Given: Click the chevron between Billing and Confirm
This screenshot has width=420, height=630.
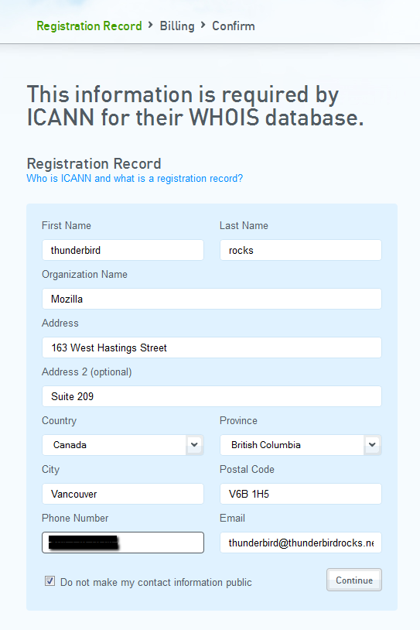Looking at the screenshot, I should click(x=203, y=26).
